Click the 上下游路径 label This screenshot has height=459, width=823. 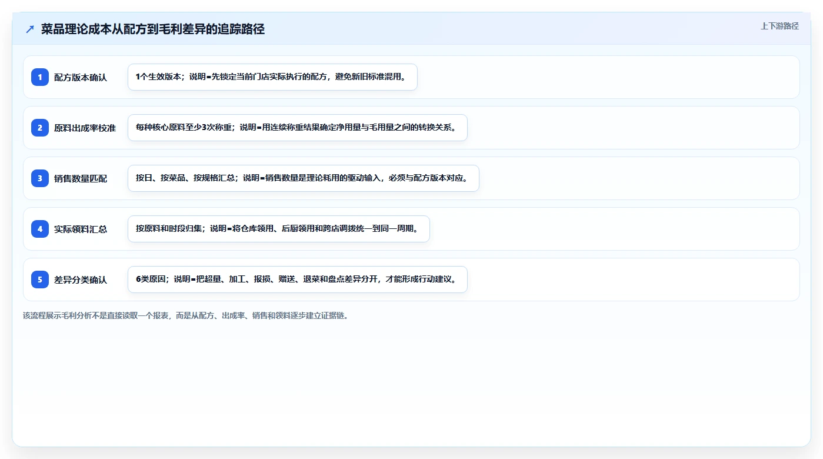pos(779,26)
